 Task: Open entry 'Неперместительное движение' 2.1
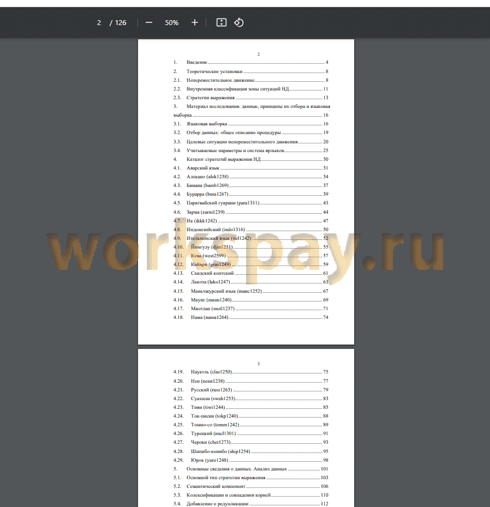pos(251,80)
